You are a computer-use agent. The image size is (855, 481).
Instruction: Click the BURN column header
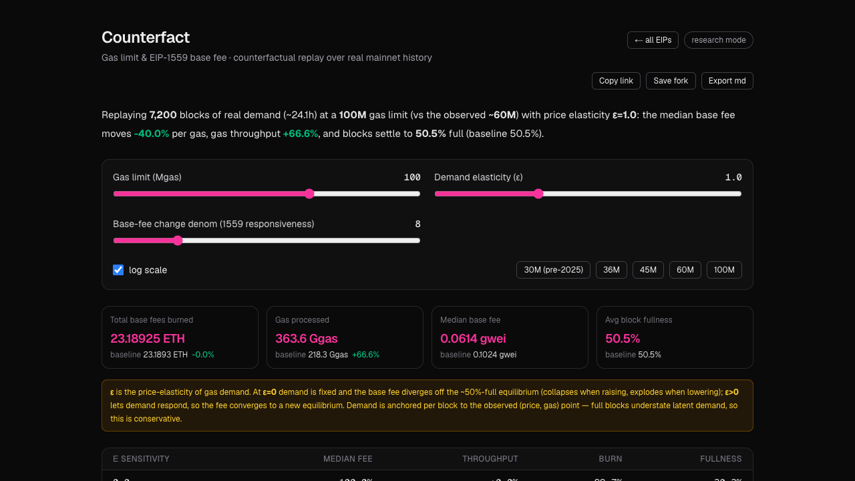(611, 459)
